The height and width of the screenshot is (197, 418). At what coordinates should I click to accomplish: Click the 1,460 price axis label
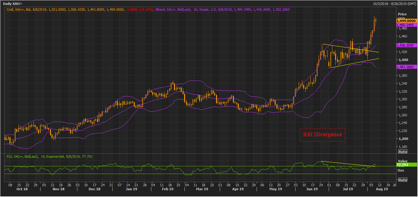(x=403, y=36)
